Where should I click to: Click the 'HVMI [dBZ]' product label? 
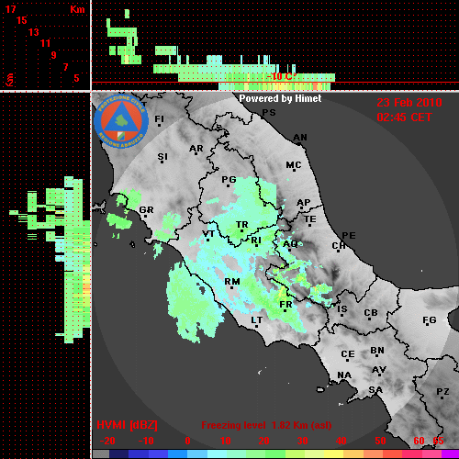tap(127, 425)
